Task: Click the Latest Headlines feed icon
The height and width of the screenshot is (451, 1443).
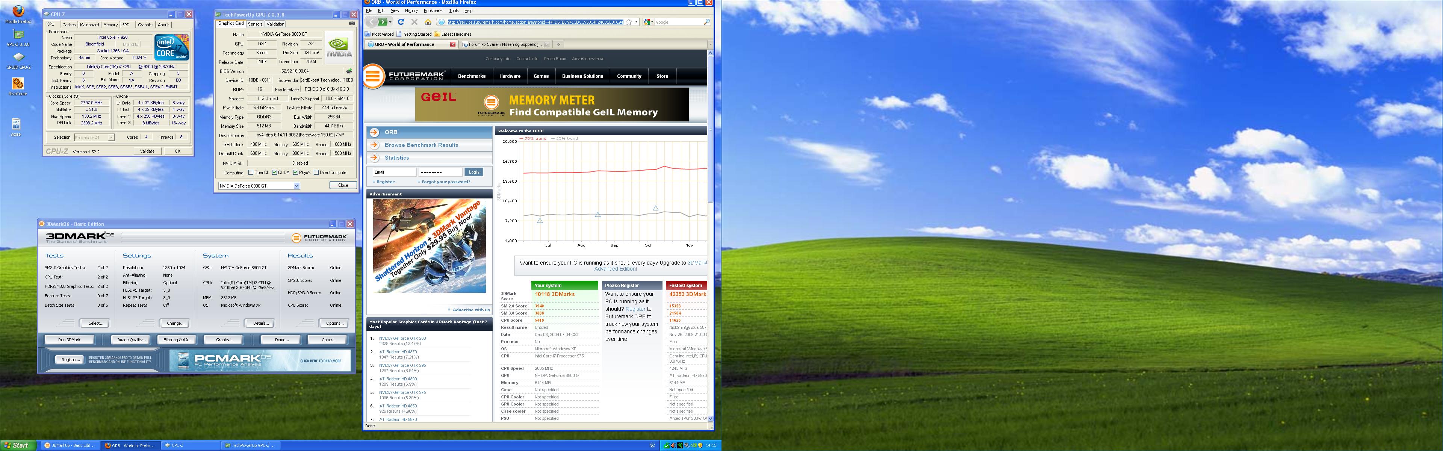Action: (x=437, y=34)
